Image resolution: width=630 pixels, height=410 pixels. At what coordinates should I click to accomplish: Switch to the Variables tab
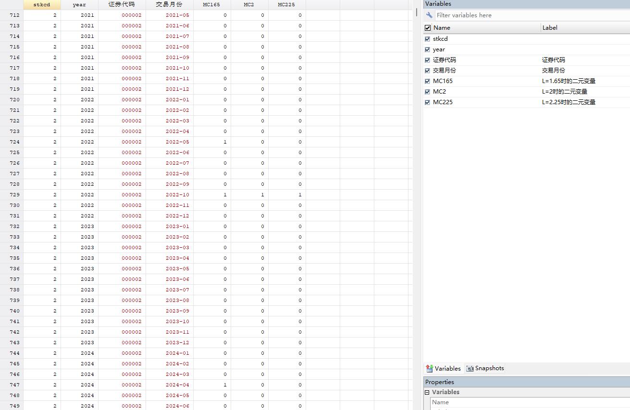tap(443, 369)
